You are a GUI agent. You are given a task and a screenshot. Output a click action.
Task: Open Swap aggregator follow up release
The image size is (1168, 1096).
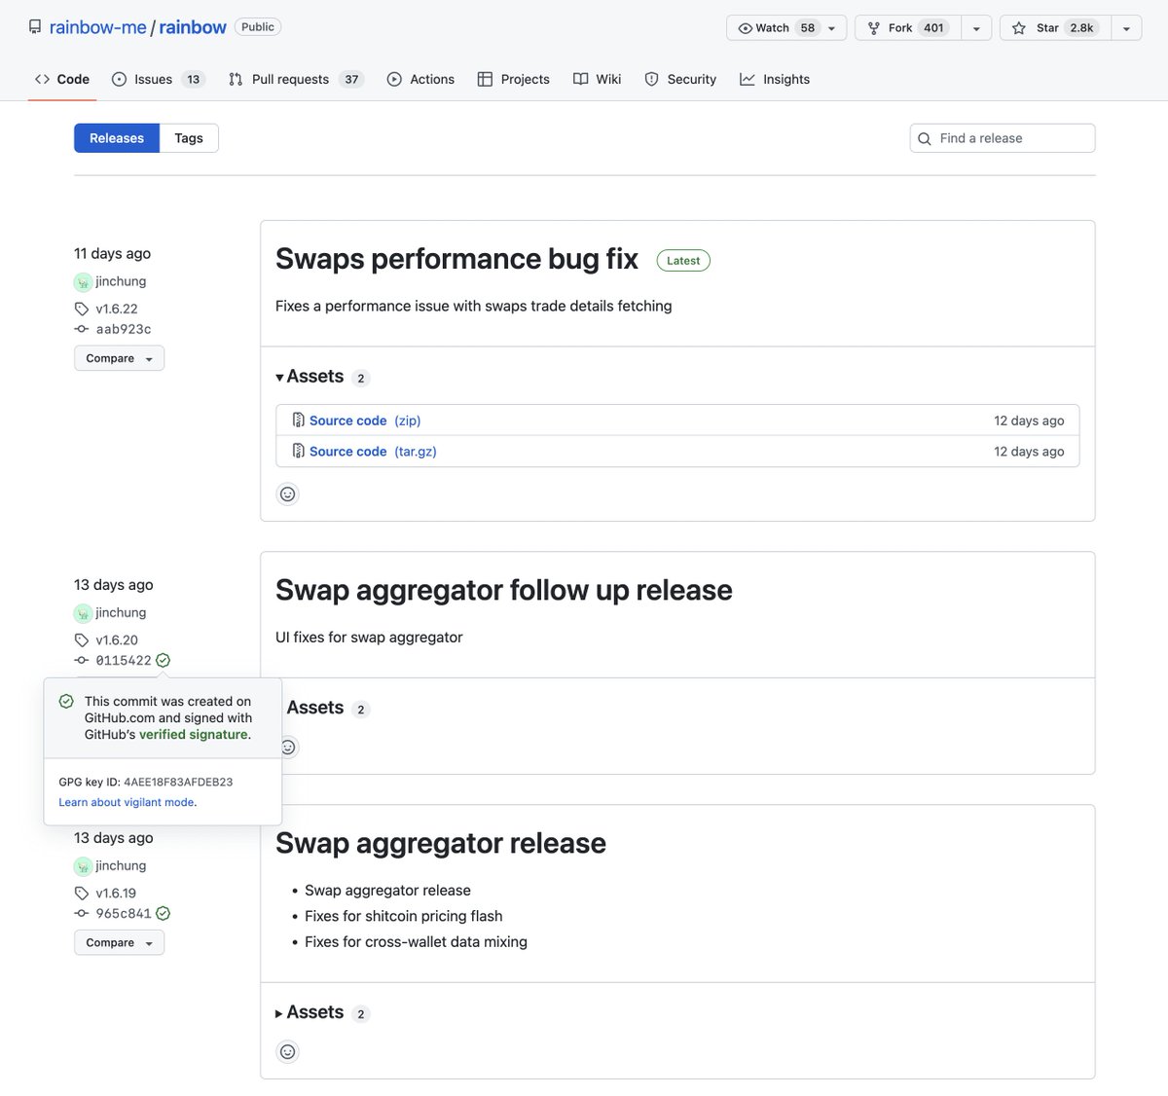pyautogui.click(x=504, y=590)
